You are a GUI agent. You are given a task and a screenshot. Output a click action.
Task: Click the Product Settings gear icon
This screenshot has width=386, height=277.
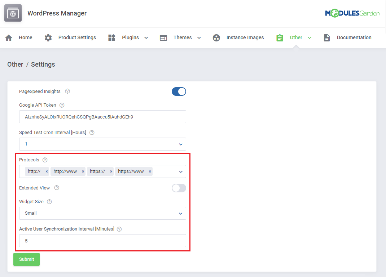[48, 37]
